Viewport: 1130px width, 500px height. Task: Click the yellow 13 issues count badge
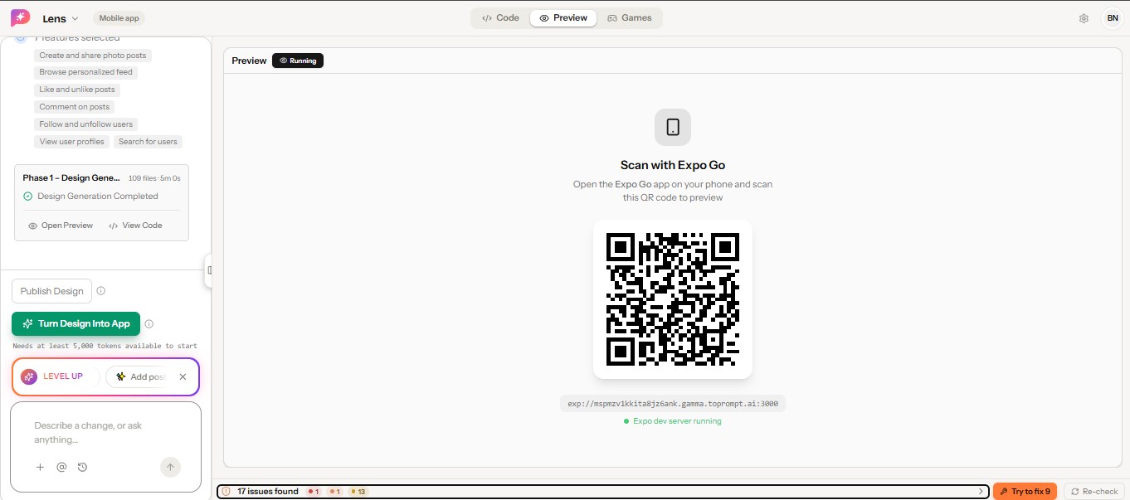pos(358,492)
